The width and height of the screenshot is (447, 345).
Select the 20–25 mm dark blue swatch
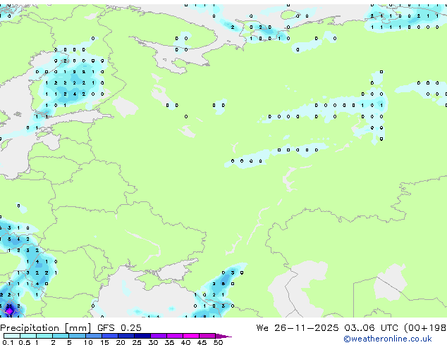pos(126,336)
